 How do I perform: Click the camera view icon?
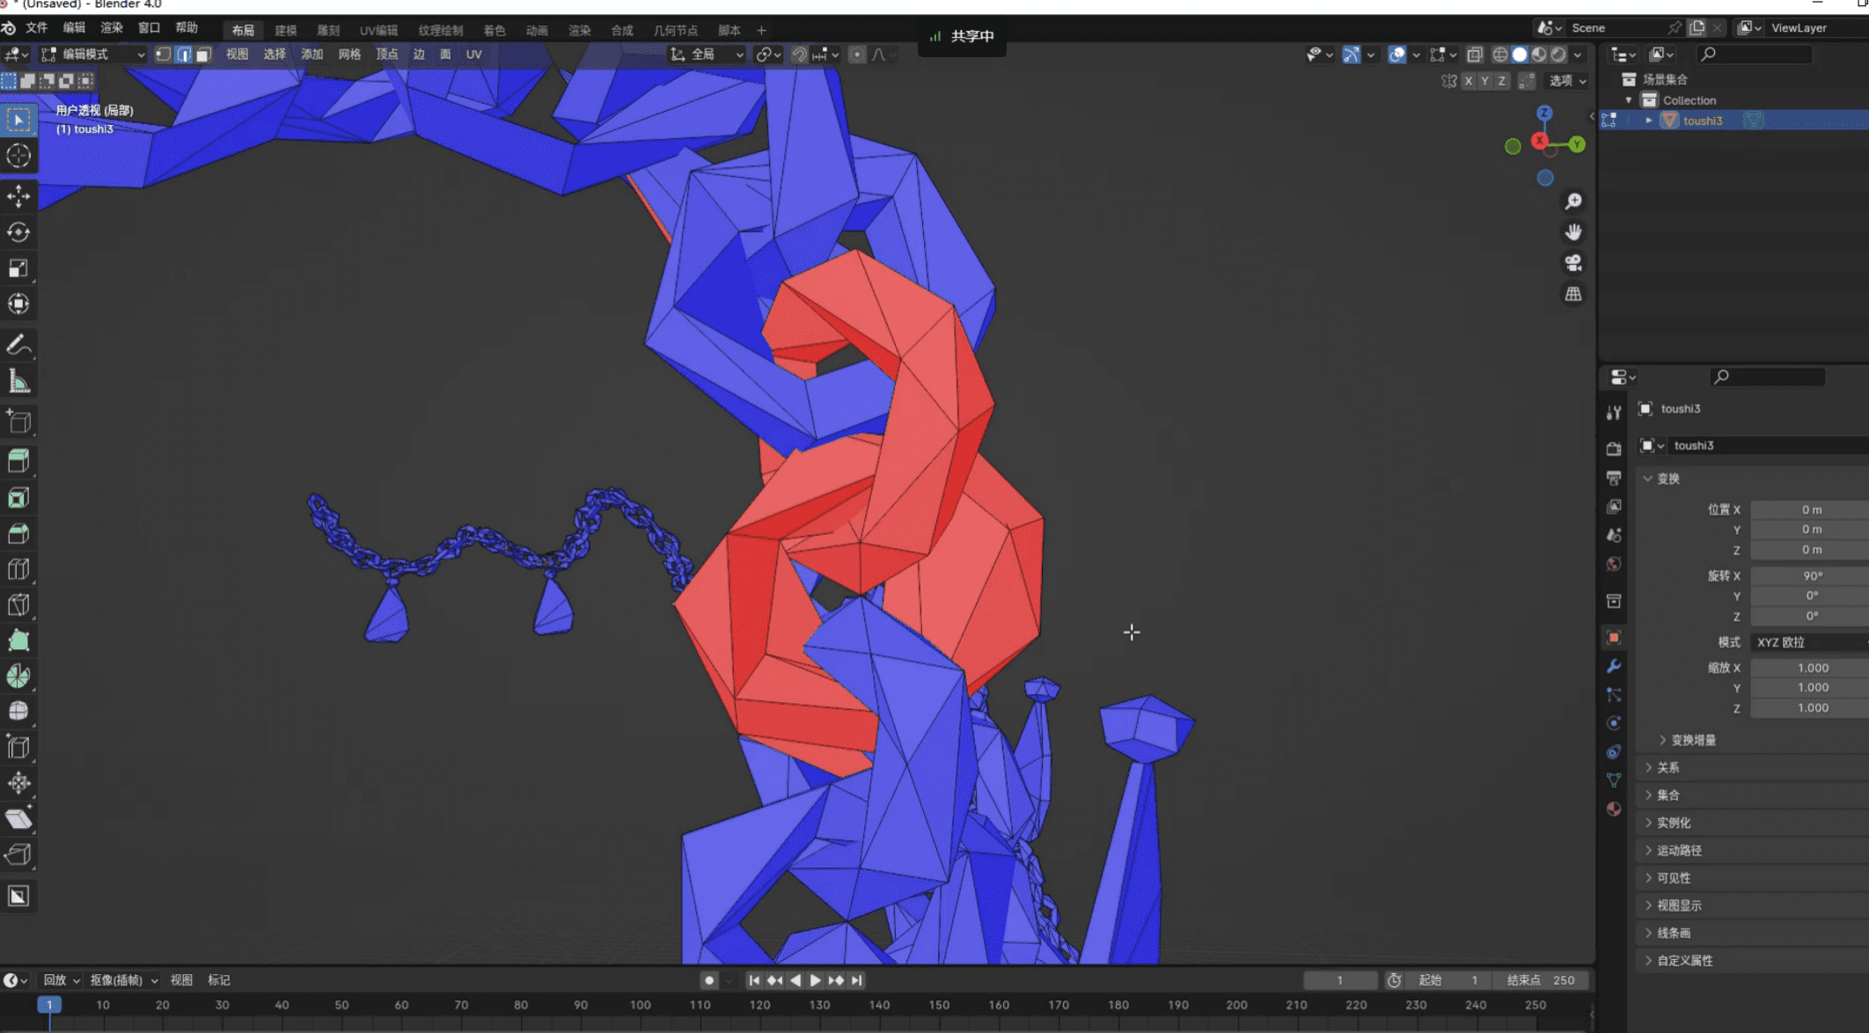click(x=1573, y=263)
